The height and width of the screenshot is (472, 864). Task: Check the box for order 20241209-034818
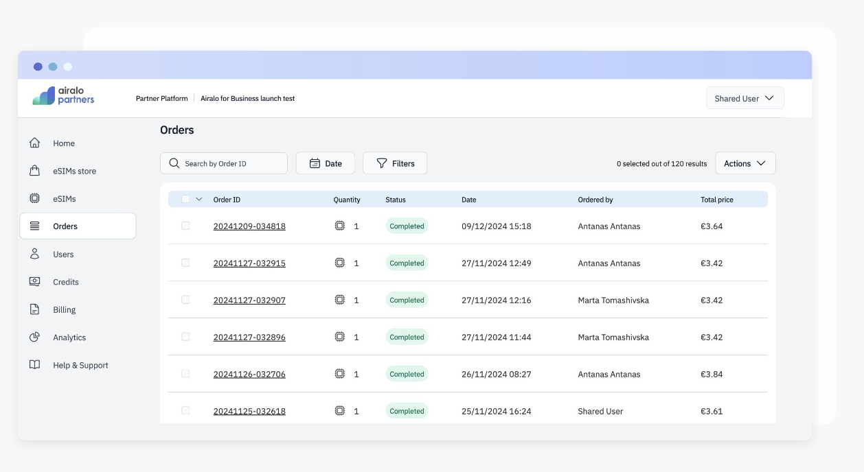pos(185,226)
